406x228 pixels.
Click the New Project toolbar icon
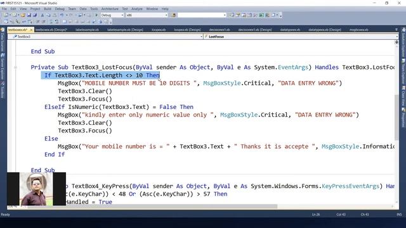[6, 15]
